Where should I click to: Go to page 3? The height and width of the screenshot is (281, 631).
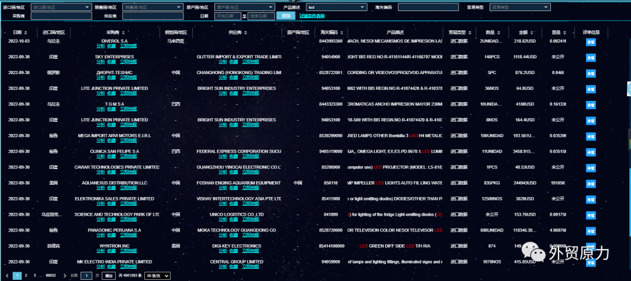tap(34, 276)
